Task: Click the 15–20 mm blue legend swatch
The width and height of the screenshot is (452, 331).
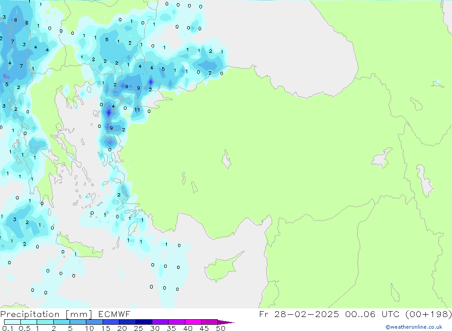Action: coord(111,322)
